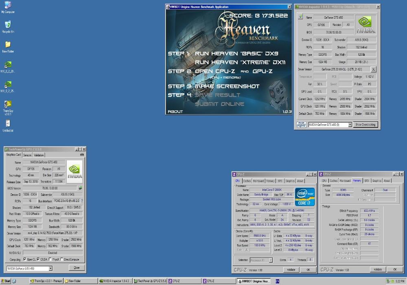Switch to the Sensors tab in GPU-Z

pyautogui.click(x=27, y=155)
